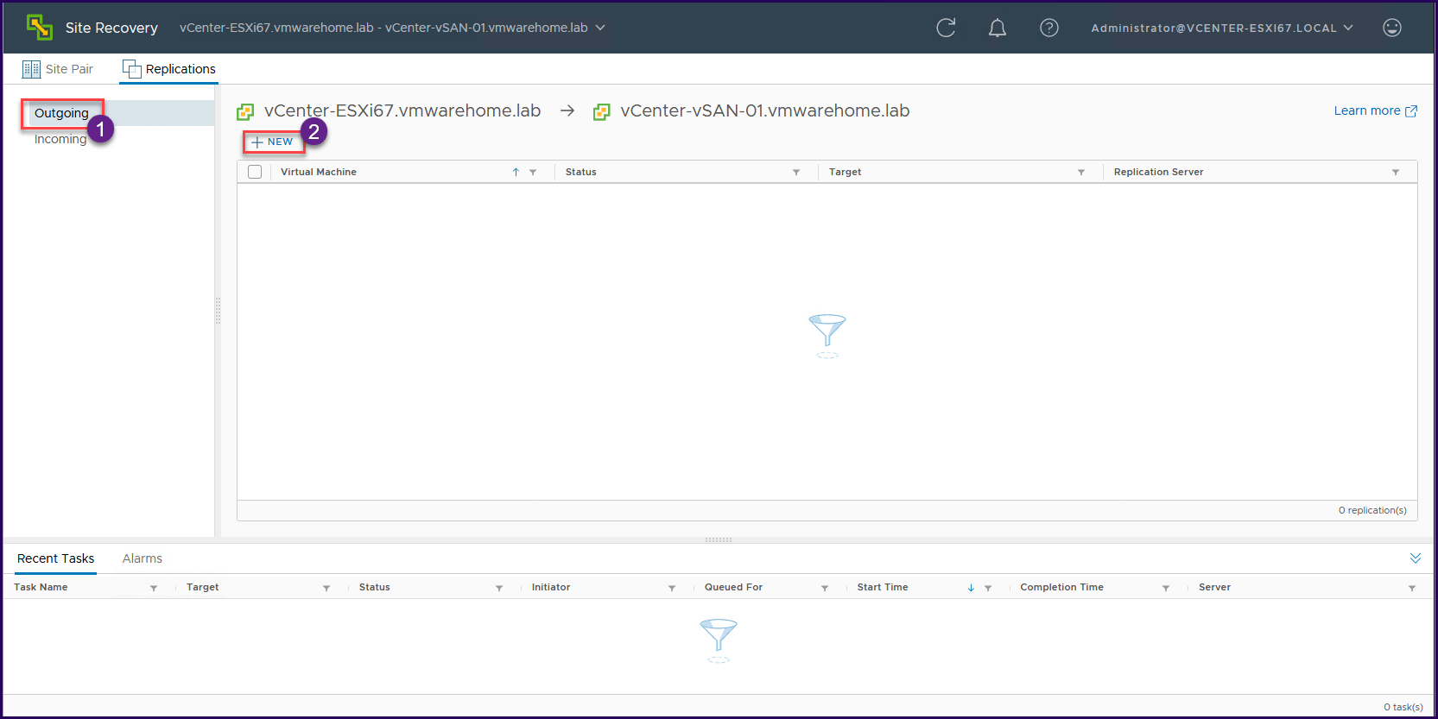Click the horizontal tasks panel splitter handle
Screen dimensions: 1438x719
click(x=719, y=539)
